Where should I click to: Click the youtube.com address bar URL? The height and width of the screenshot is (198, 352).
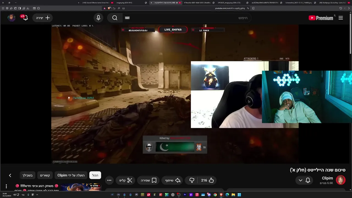(x=230, y=8)
